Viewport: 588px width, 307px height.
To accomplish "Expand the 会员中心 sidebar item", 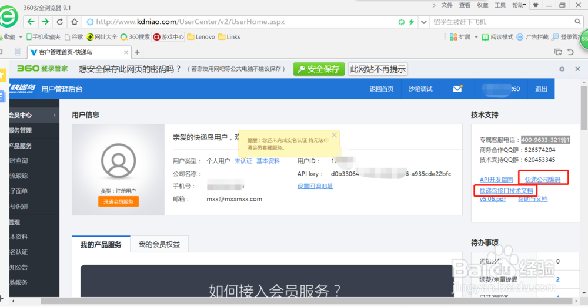I will point(34,115).
